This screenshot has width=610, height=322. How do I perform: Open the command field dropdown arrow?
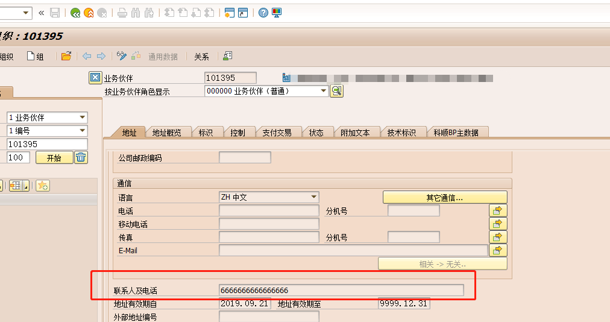[26, 13]
